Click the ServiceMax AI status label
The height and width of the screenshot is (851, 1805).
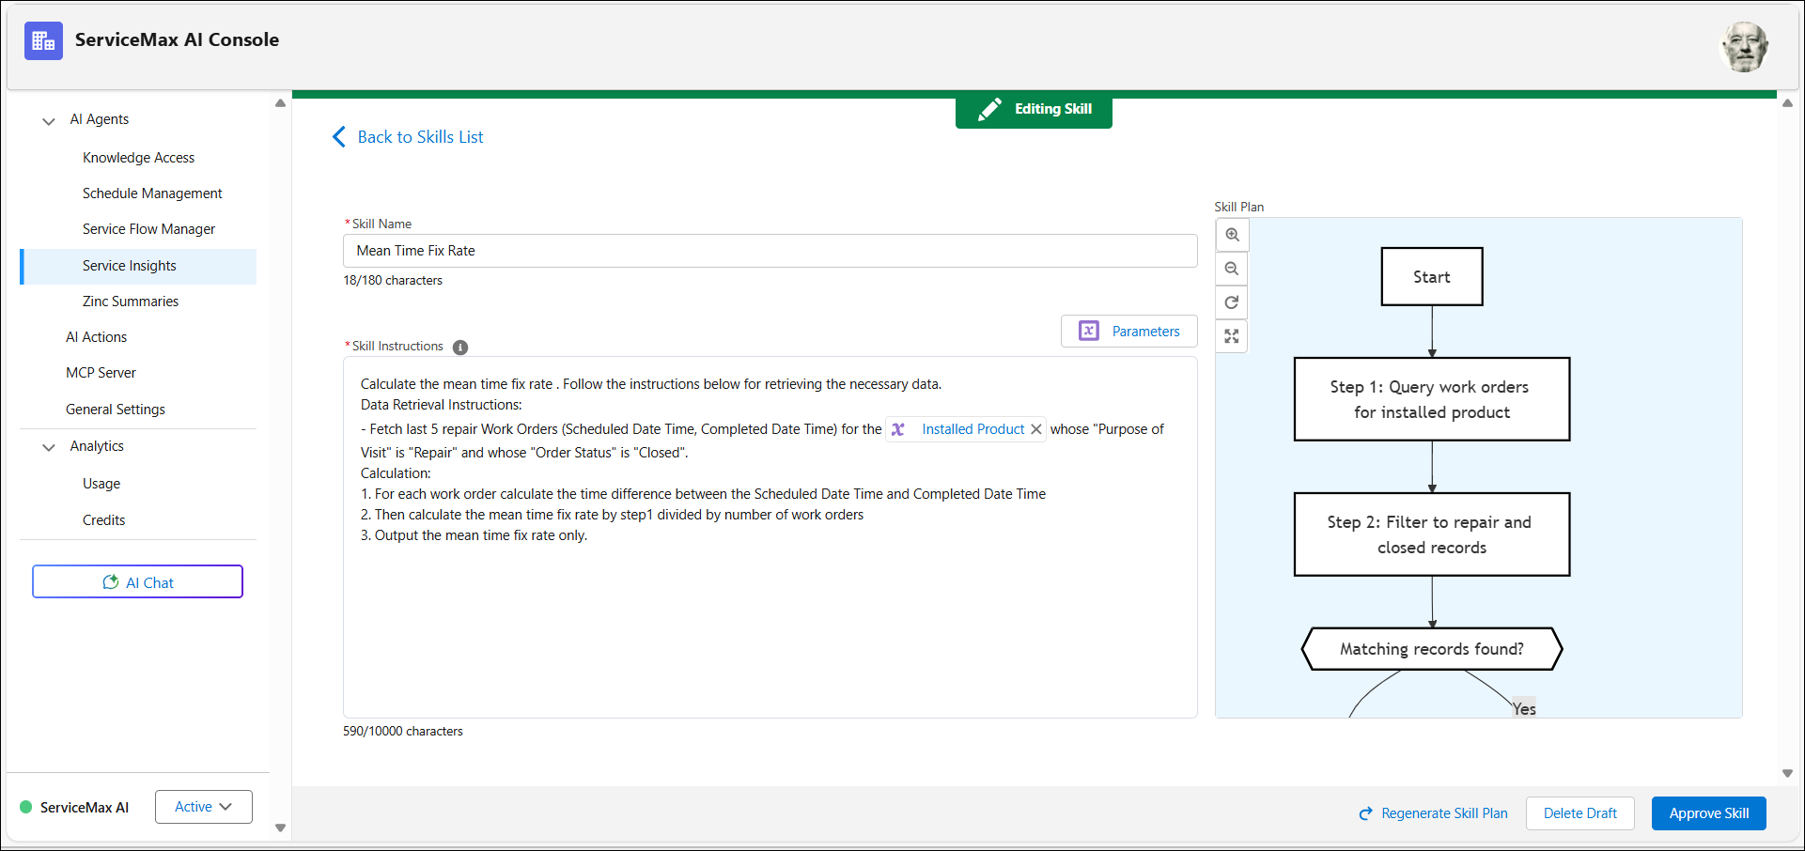(85, 808)
